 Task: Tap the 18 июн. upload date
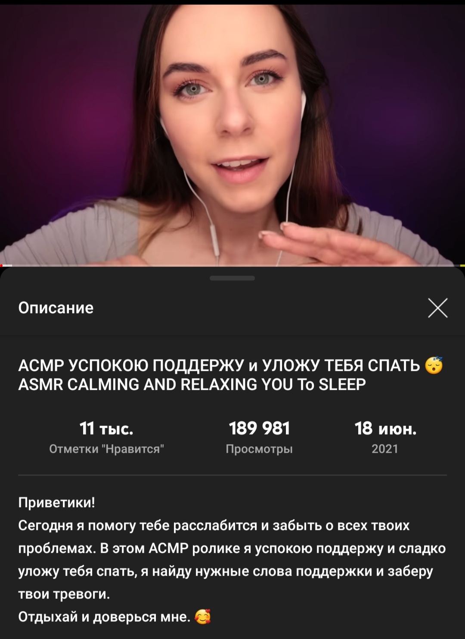point(385,429)
